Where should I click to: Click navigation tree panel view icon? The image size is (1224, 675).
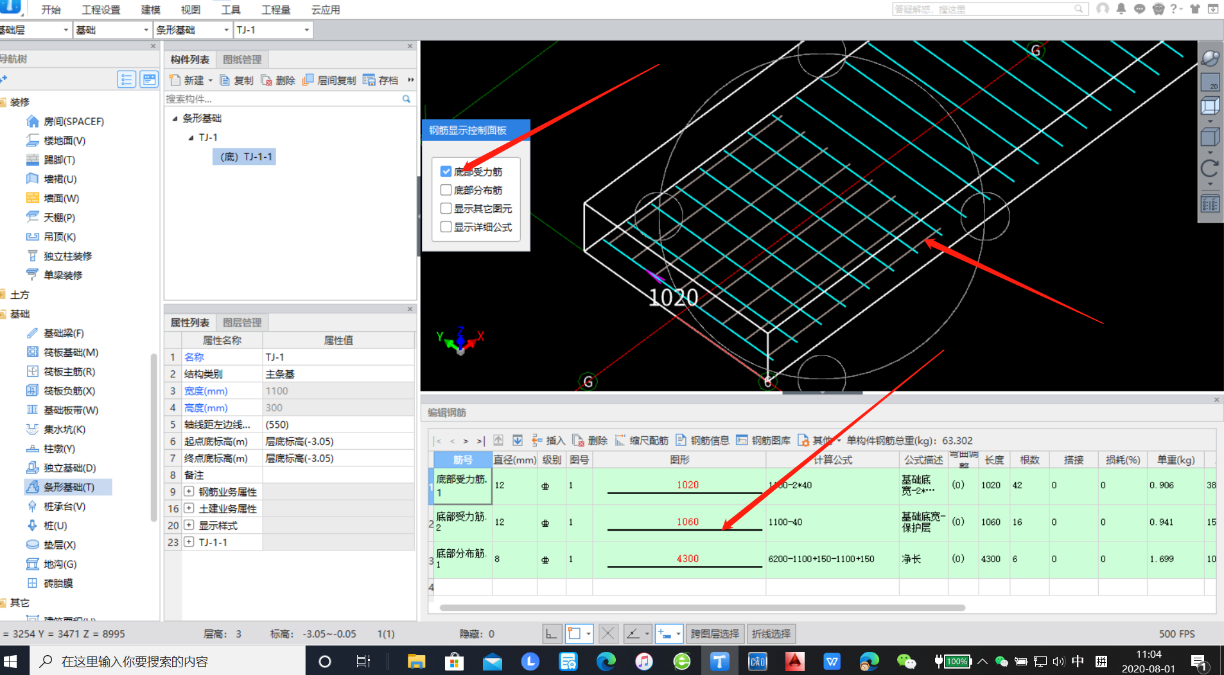(x=149, y=80)
